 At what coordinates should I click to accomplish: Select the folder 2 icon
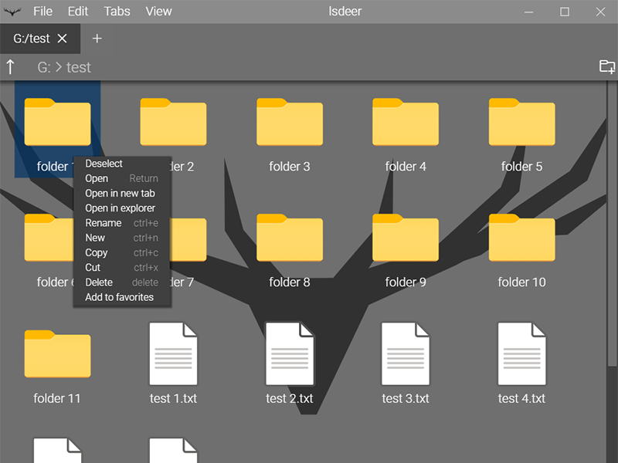tap(173, 122)
